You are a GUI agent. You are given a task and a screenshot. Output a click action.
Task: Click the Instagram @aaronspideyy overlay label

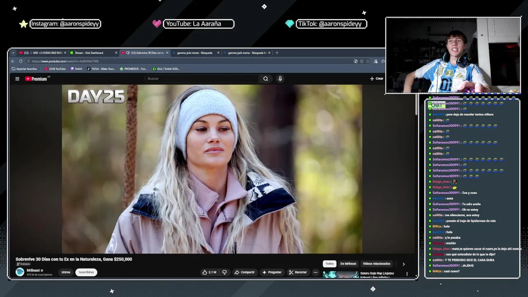[x=66, y=24]
